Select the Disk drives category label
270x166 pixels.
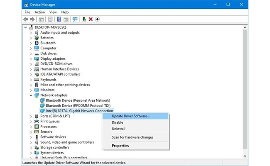49,53
